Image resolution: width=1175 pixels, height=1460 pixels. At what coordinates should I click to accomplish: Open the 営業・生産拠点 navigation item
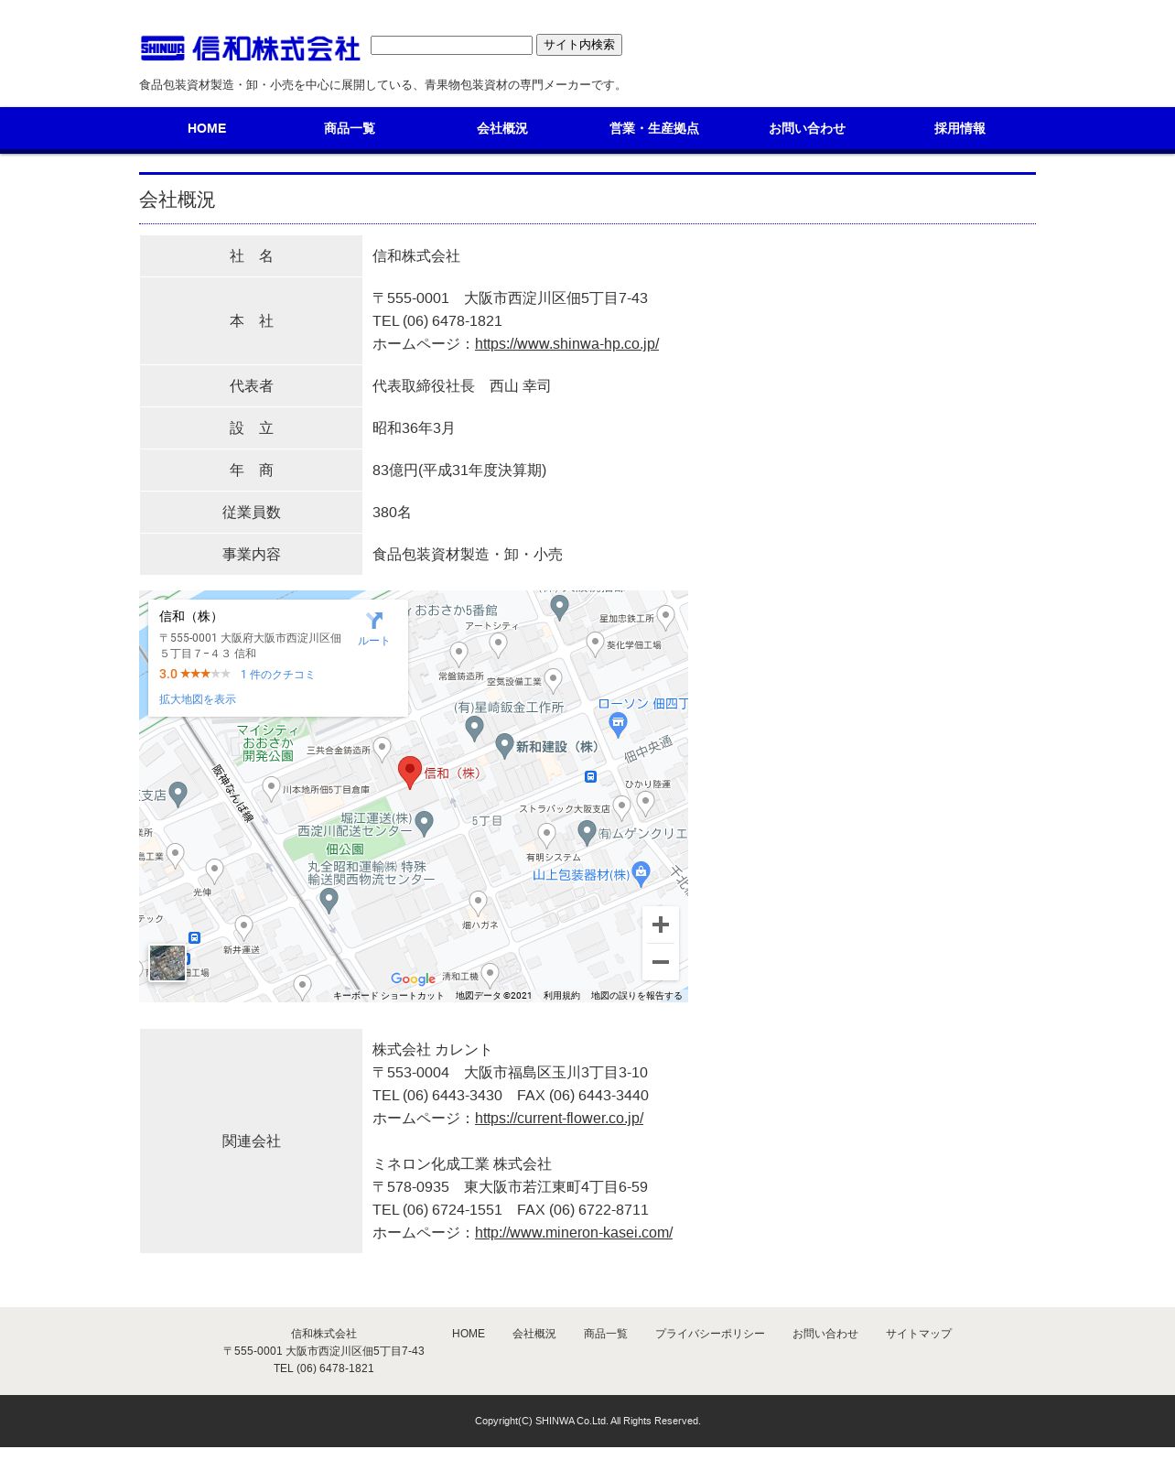(654, 128)
